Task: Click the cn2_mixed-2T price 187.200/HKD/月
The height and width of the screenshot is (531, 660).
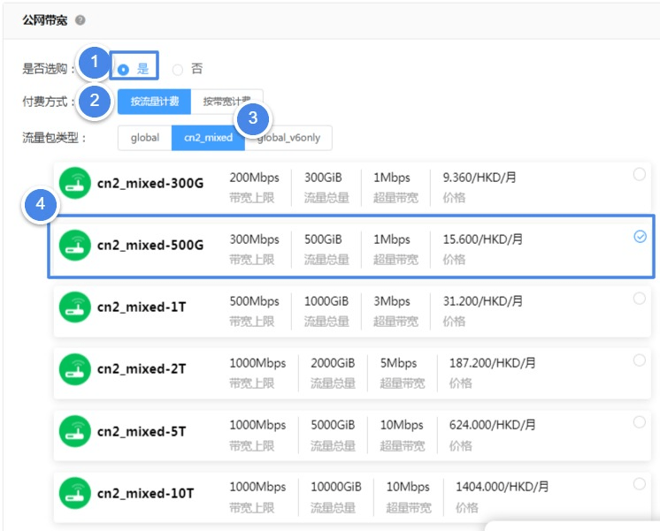Action: (x=492, y=363)
